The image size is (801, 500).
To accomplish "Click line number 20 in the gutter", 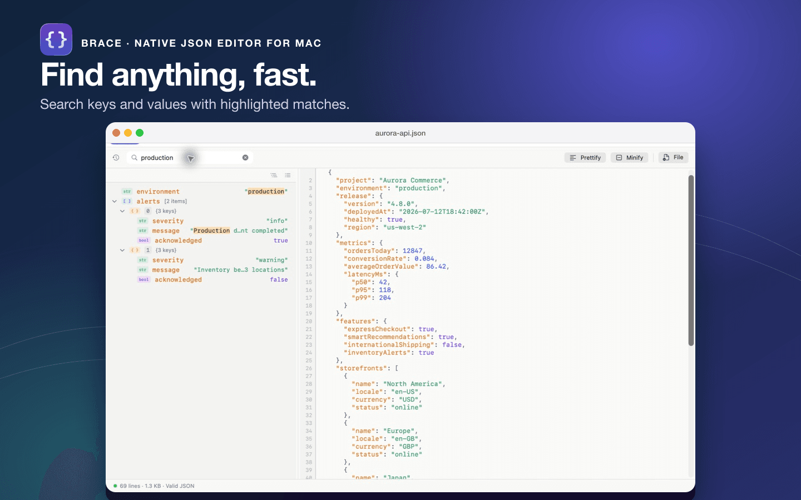I will [x=309, y=322].
